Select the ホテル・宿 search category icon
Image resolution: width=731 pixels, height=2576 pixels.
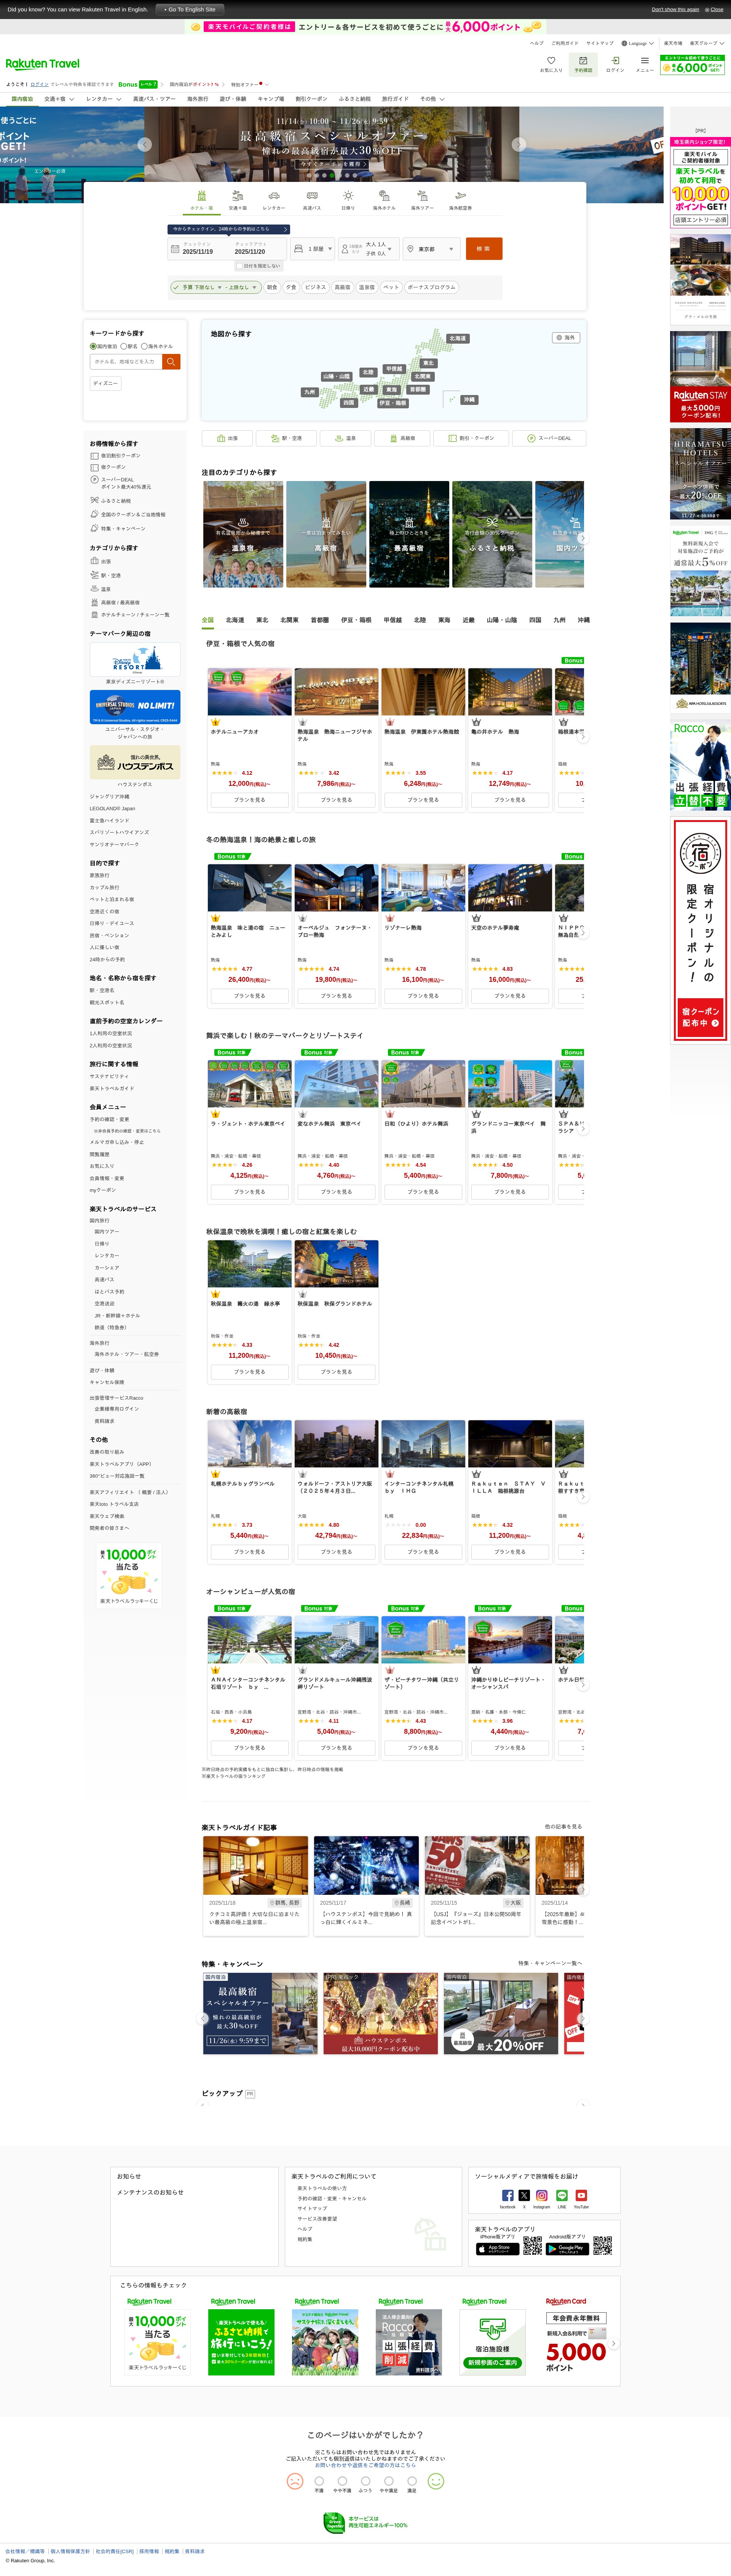click(202, 196)
